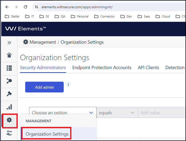Open the 'Choose an option' dropdown

[x=63, y=112]
